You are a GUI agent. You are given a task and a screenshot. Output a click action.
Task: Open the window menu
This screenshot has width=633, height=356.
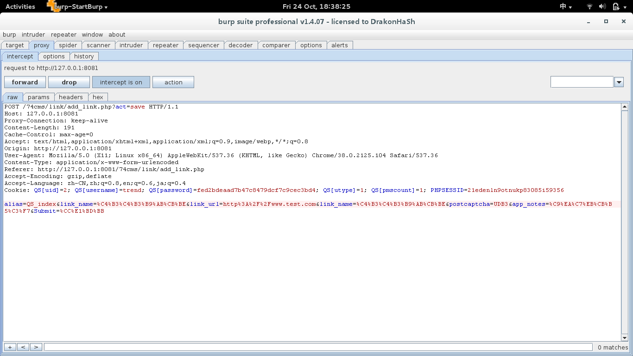tap(92, 34)
